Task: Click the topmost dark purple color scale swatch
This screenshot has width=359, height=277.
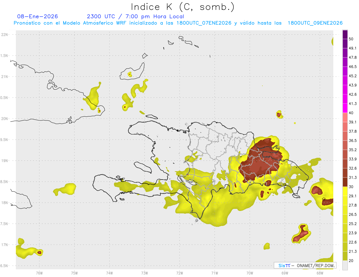Action: pyautogui.click(x=345, y=34)
